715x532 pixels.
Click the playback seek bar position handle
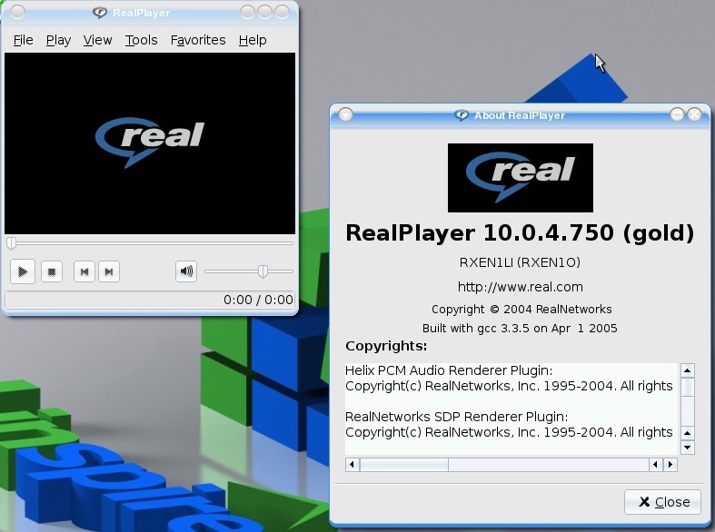pos(11,243)
